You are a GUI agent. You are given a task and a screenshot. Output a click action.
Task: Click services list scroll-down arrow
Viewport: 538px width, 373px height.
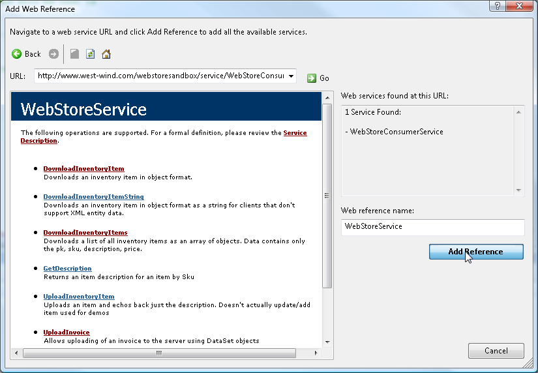click(518, 190)
